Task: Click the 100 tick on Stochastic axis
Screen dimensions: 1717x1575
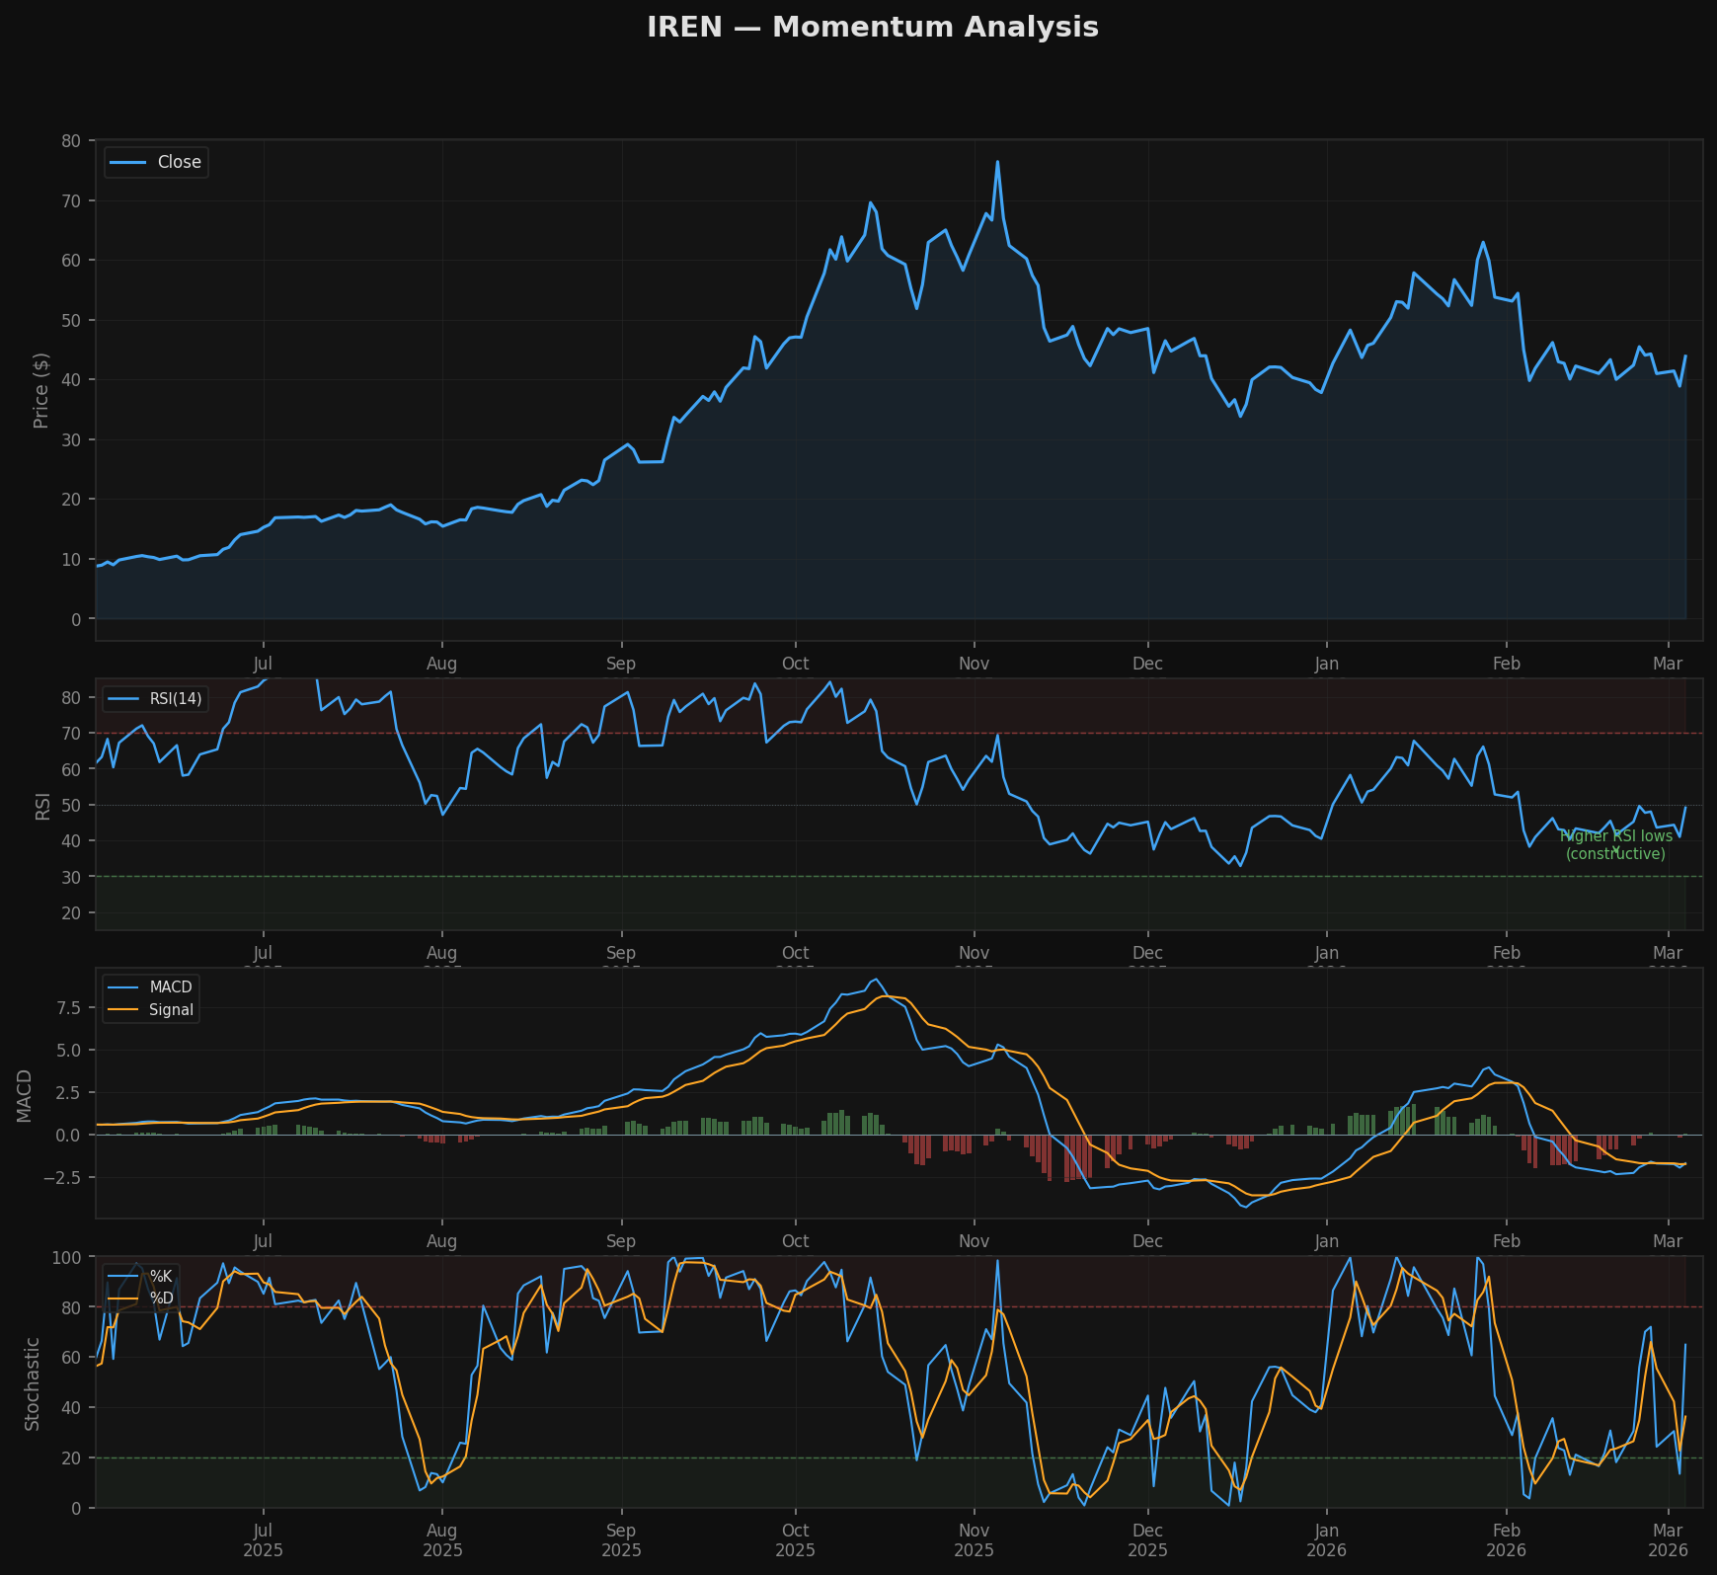Action: tap(66, 1258)
